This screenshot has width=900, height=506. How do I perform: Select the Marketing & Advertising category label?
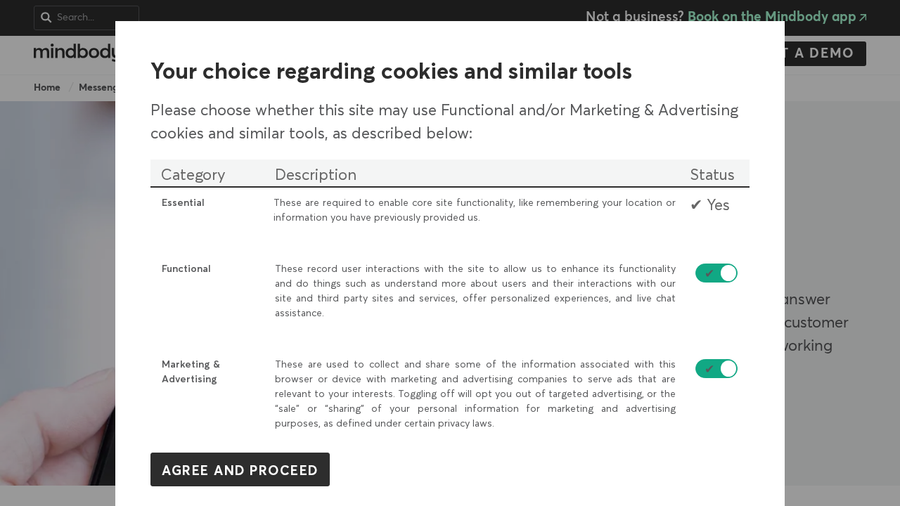click(191, 372)
